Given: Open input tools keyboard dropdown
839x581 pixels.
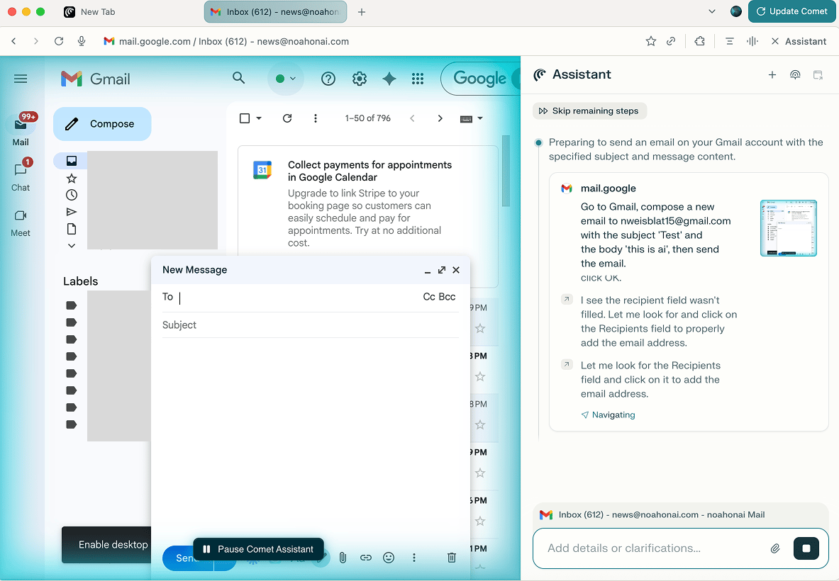Looking at the screenshot, I should pyautogui.click(x=472, y=118).
